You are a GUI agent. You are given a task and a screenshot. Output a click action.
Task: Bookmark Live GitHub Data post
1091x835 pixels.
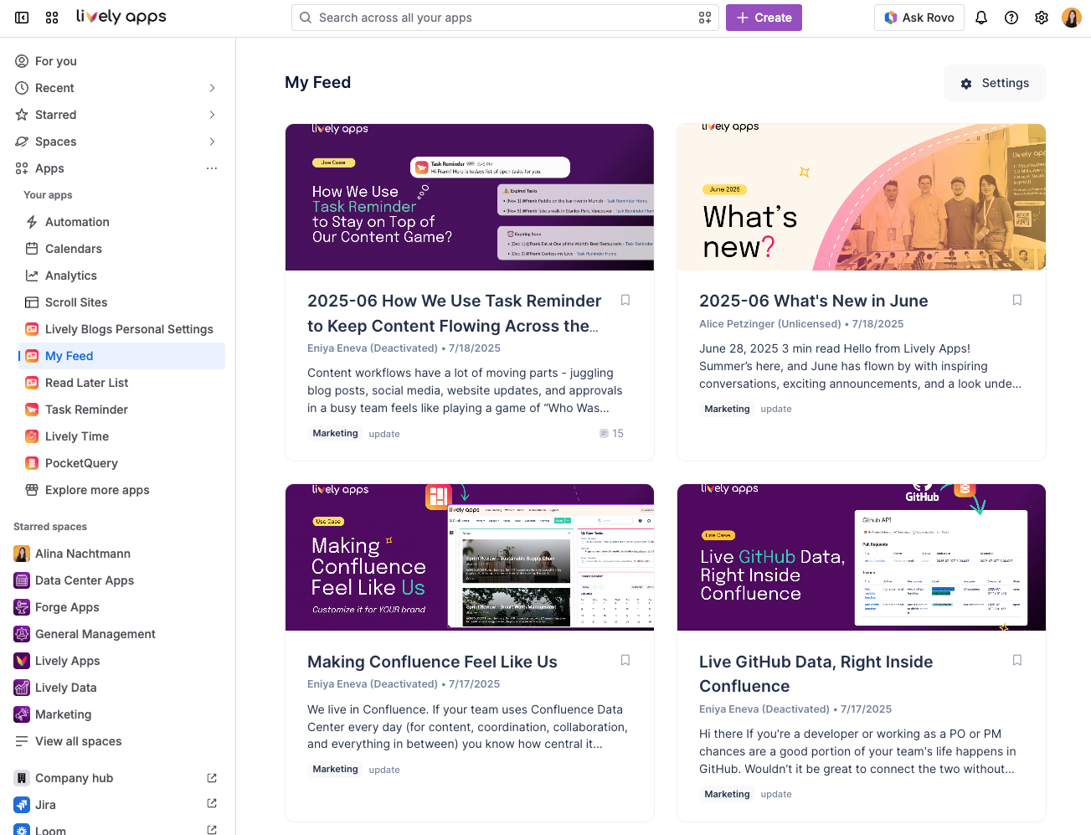1017,660
